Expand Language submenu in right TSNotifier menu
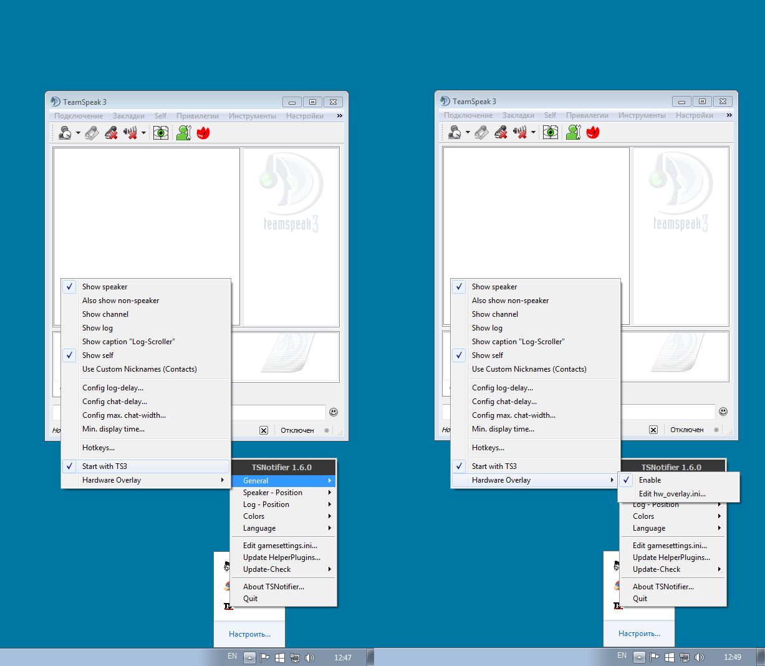The height and width of the screenshot is (666, 765). [x=673, y=528]
